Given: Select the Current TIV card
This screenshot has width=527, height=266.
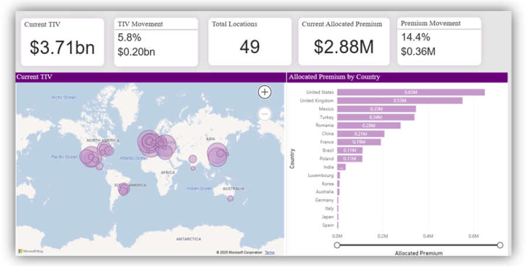Looking at the screenshot, I should [62, 42].
